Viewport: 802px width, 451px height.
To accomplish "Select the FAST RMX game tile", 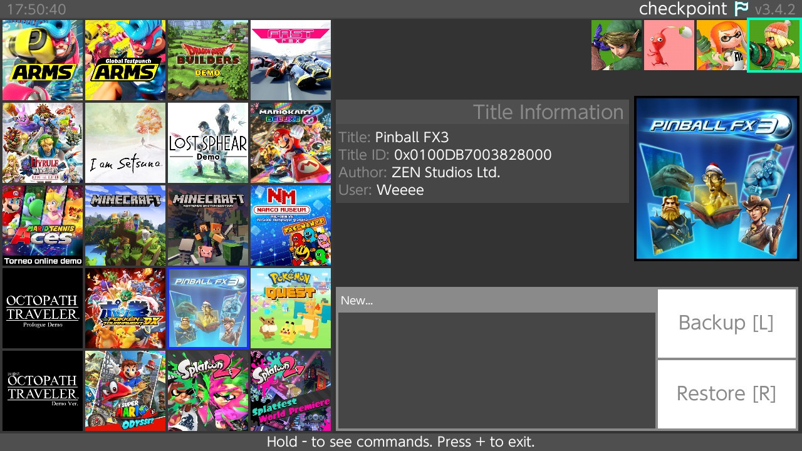I will [x=291, y=60].
